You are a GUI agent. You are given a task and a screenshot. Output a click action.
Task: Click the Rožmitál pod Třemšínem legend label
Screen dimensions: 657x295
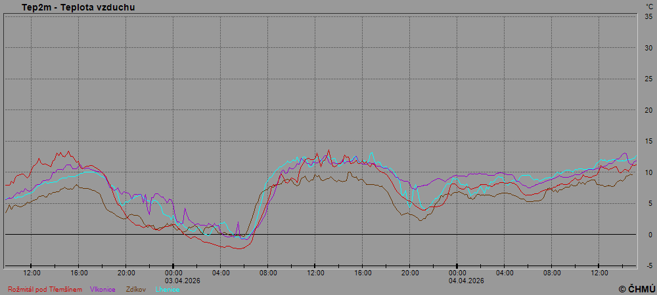(x=45, y=289)
